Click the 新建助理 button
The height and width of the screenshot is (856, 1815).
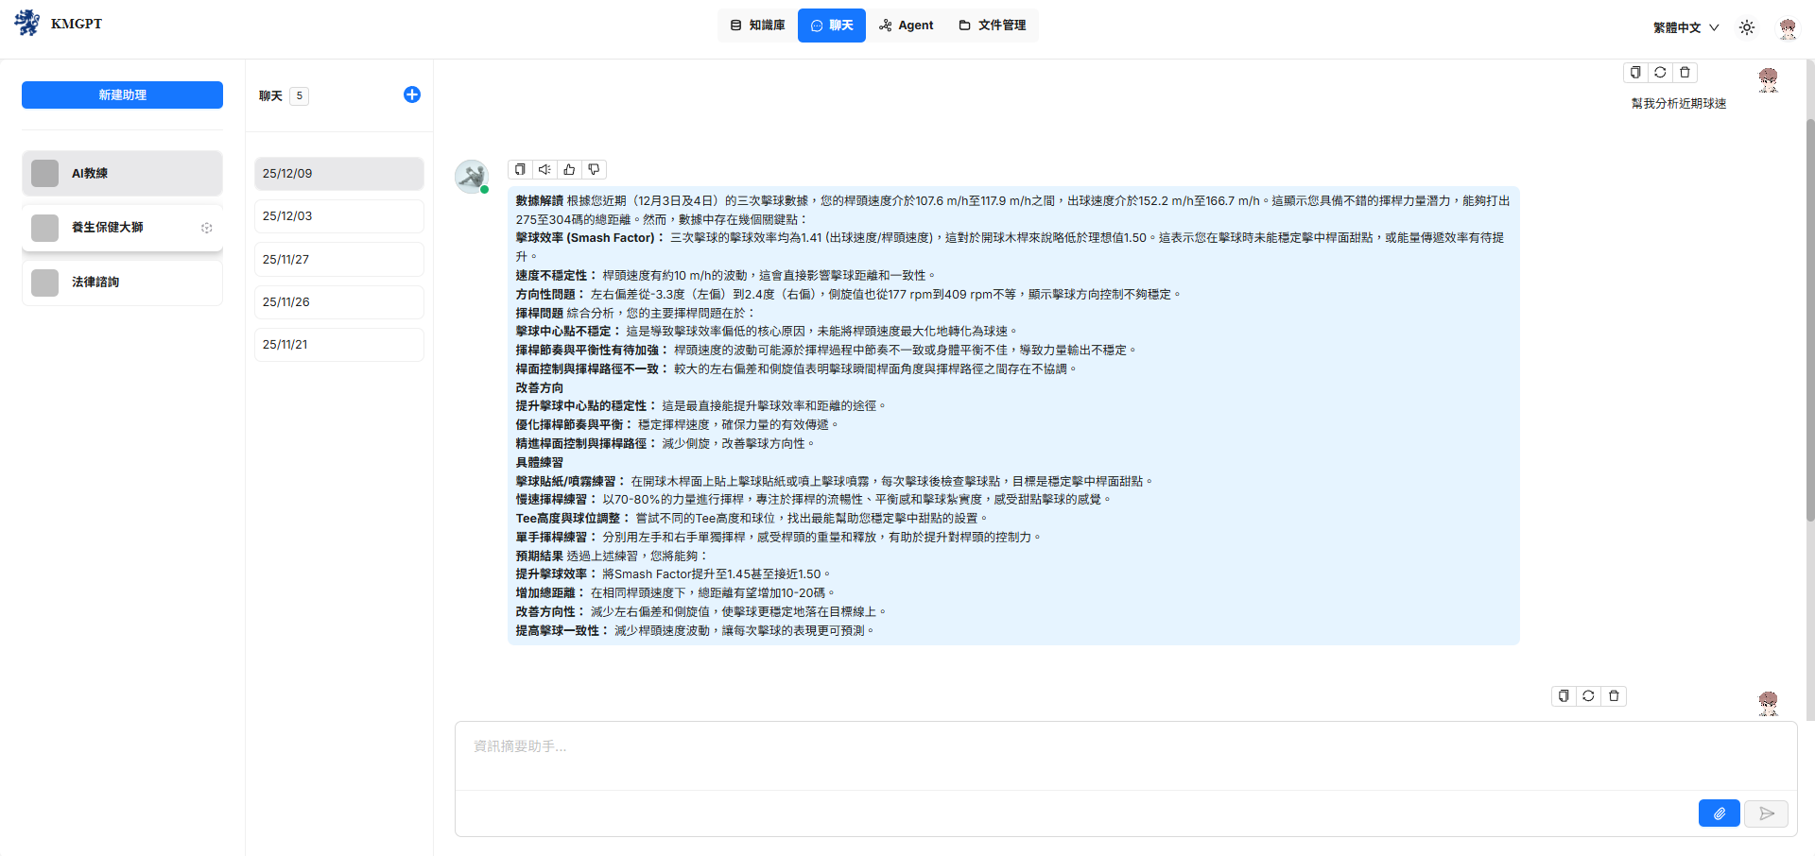122,94
